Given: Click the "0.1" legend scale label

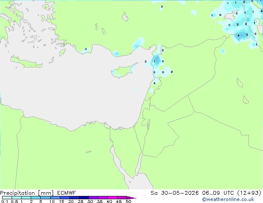Looking at the screenshot, I should (x=5, y=201).
